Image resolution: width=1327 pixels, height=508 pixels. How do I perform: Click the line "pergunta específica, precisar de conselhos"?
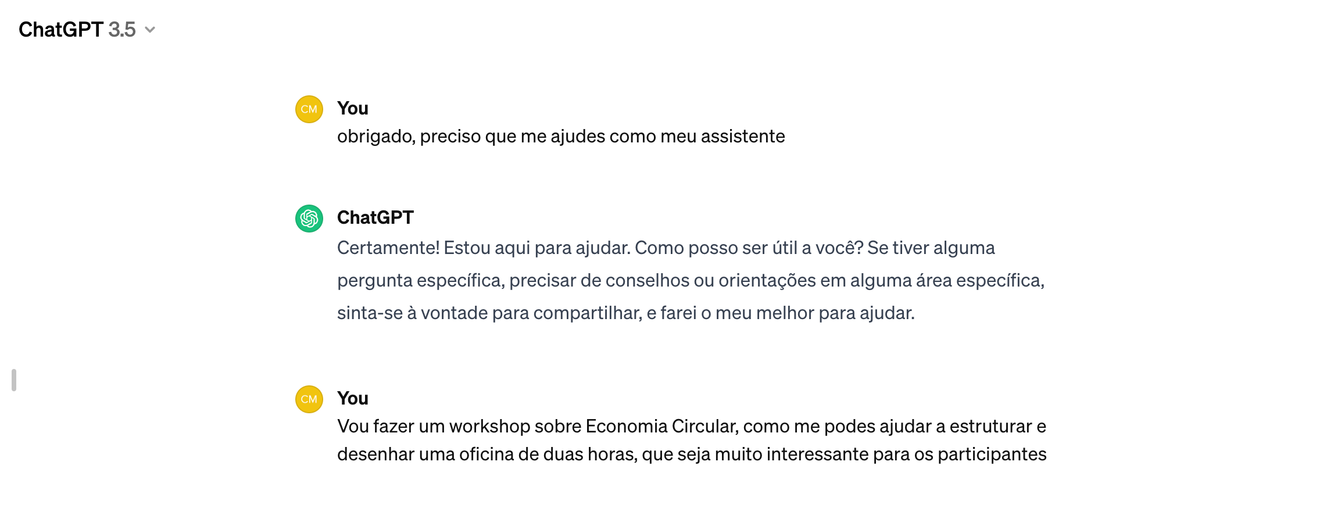click(691, 281)
